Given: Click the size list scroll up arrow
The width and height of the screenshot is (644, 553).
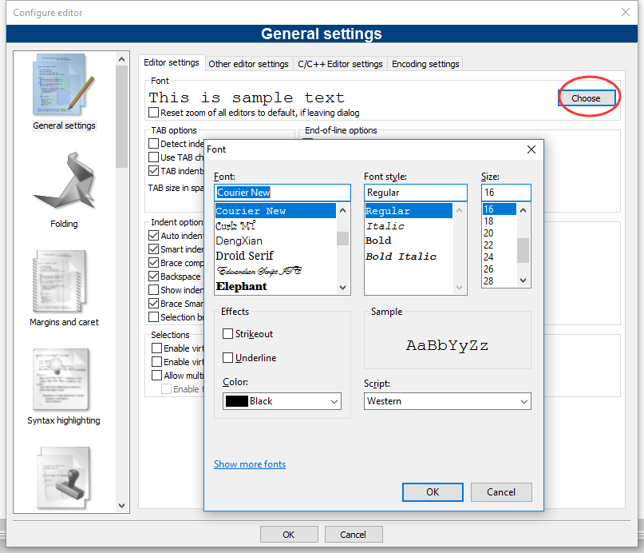Looking at the screenshot, I should [523, 210].
